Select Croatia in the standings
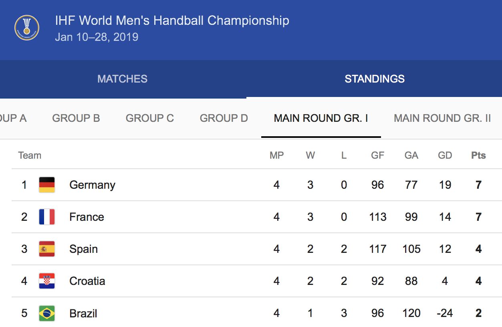This screenshot has width=502, height=327. (x=87, y=281)
